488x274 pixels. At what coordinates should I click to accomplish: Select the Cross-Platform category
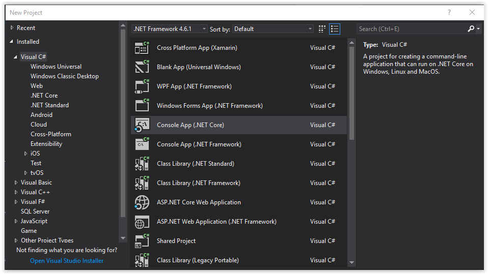point(51,134)
